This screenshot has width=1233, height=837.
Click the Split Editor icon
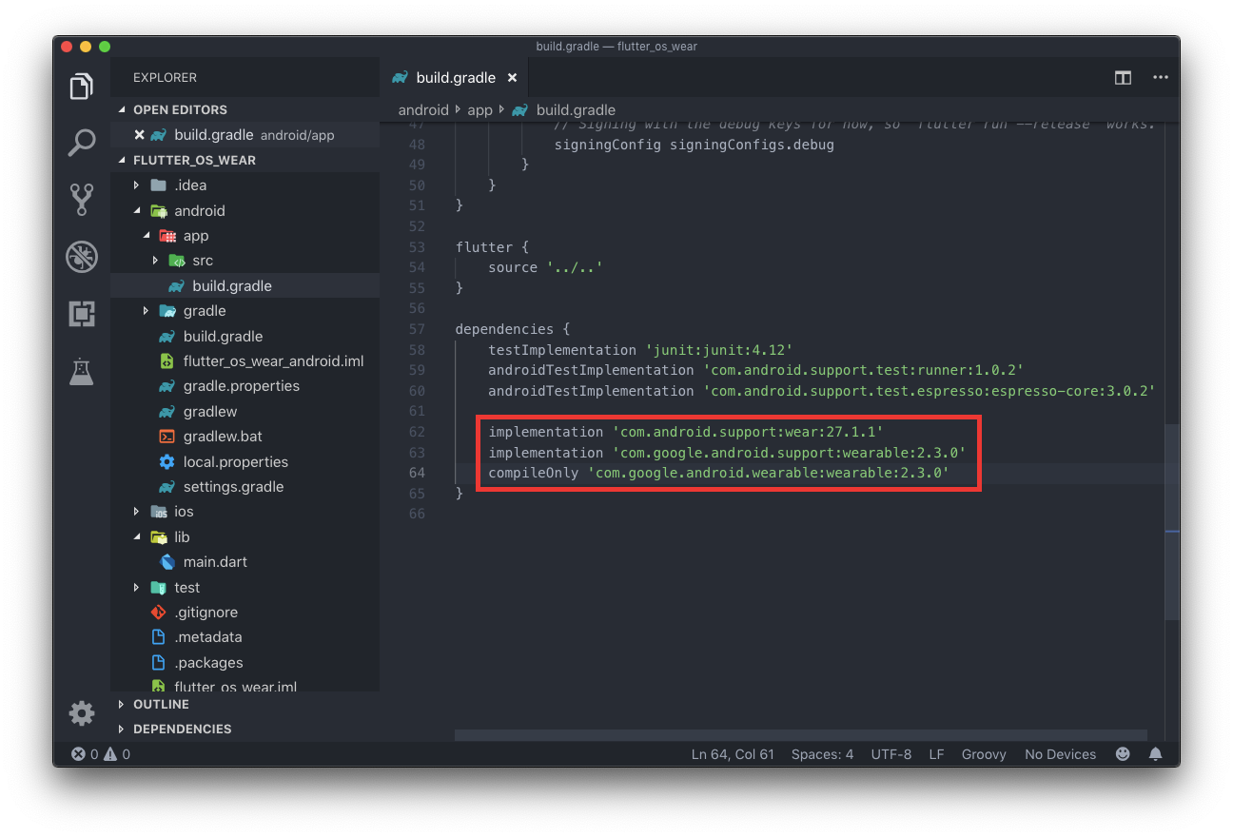[1123, 78]
